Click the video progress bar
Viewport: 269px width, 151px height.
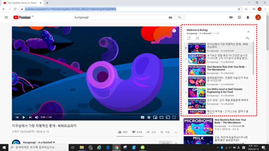[x=96, y=114]
